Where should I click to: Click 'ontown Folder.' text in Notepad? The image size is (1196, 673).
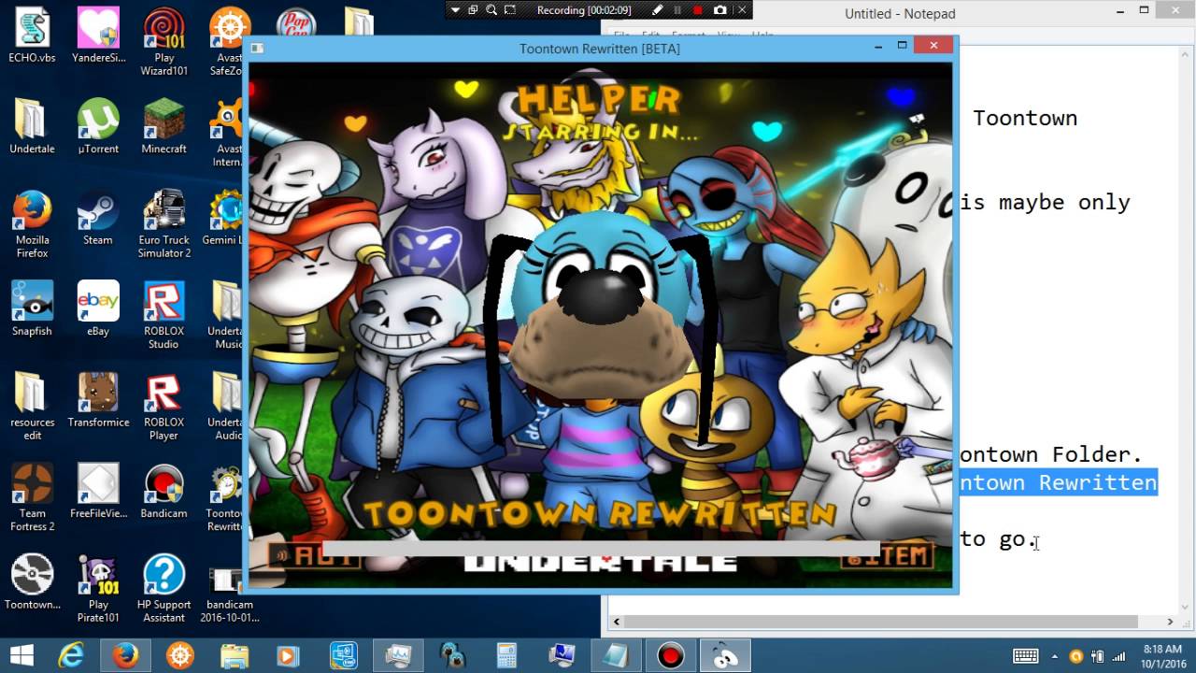coord(1051,454)
